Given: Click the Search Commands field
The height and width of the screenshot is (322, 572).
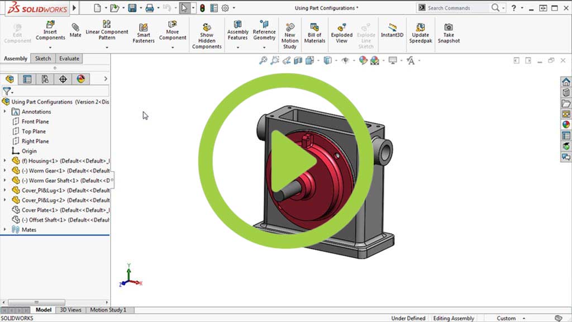Looking at the screenshot, I should tap(457, 8).
